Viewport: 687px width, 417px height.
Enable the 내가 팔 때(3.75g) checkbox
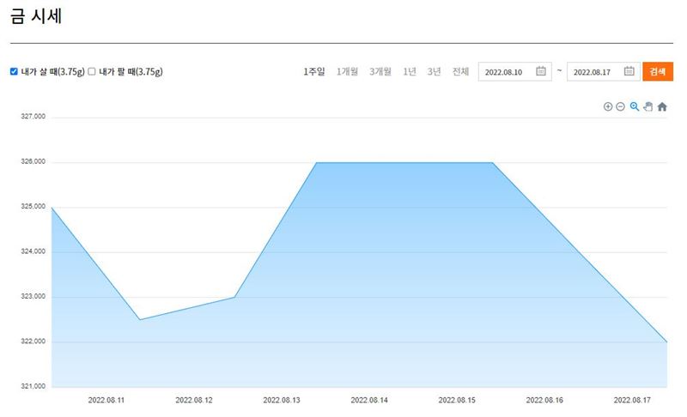(92, 71)
